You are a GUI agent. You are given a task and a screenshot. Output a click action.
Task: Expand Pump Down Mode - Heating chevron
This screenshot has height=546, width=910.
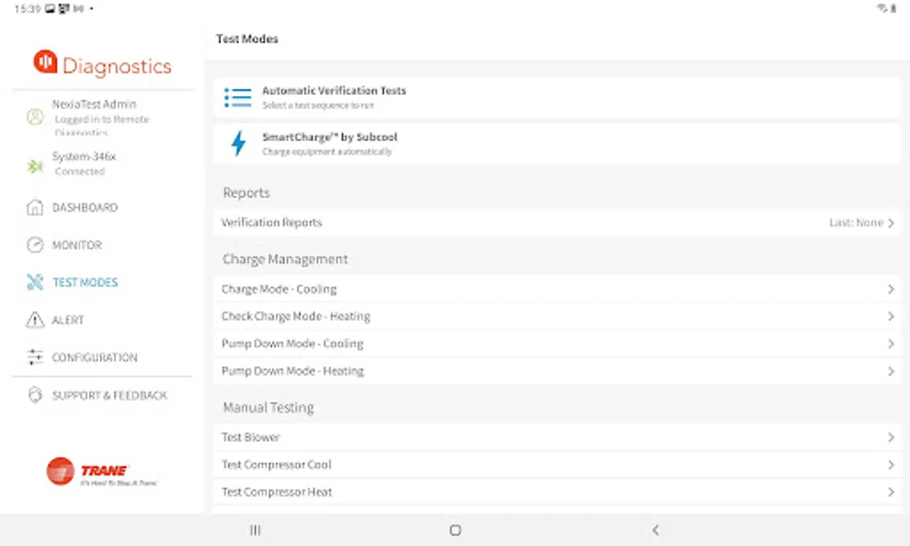pyautogui.click(x=891, y=371)
